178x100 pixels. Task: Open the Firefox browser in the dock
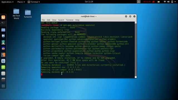click(3, 17)
